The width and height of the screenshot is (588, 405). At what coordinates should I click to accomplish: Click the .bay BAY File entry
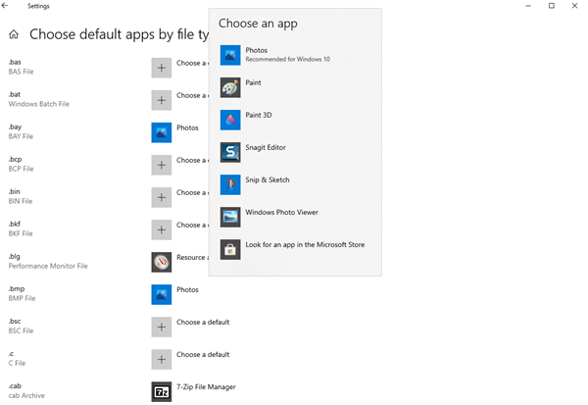pos(21,131)
